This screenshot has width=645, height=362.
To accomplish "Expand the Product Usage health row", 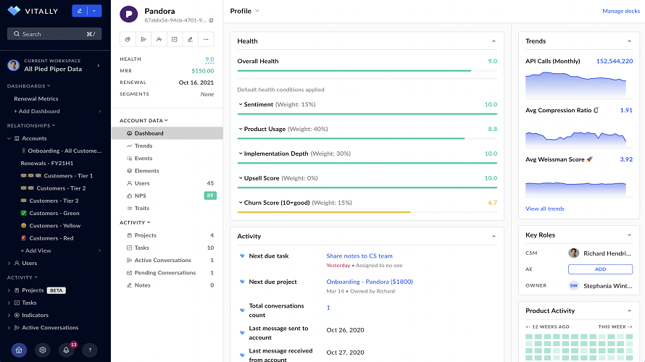I will (241, 129).
